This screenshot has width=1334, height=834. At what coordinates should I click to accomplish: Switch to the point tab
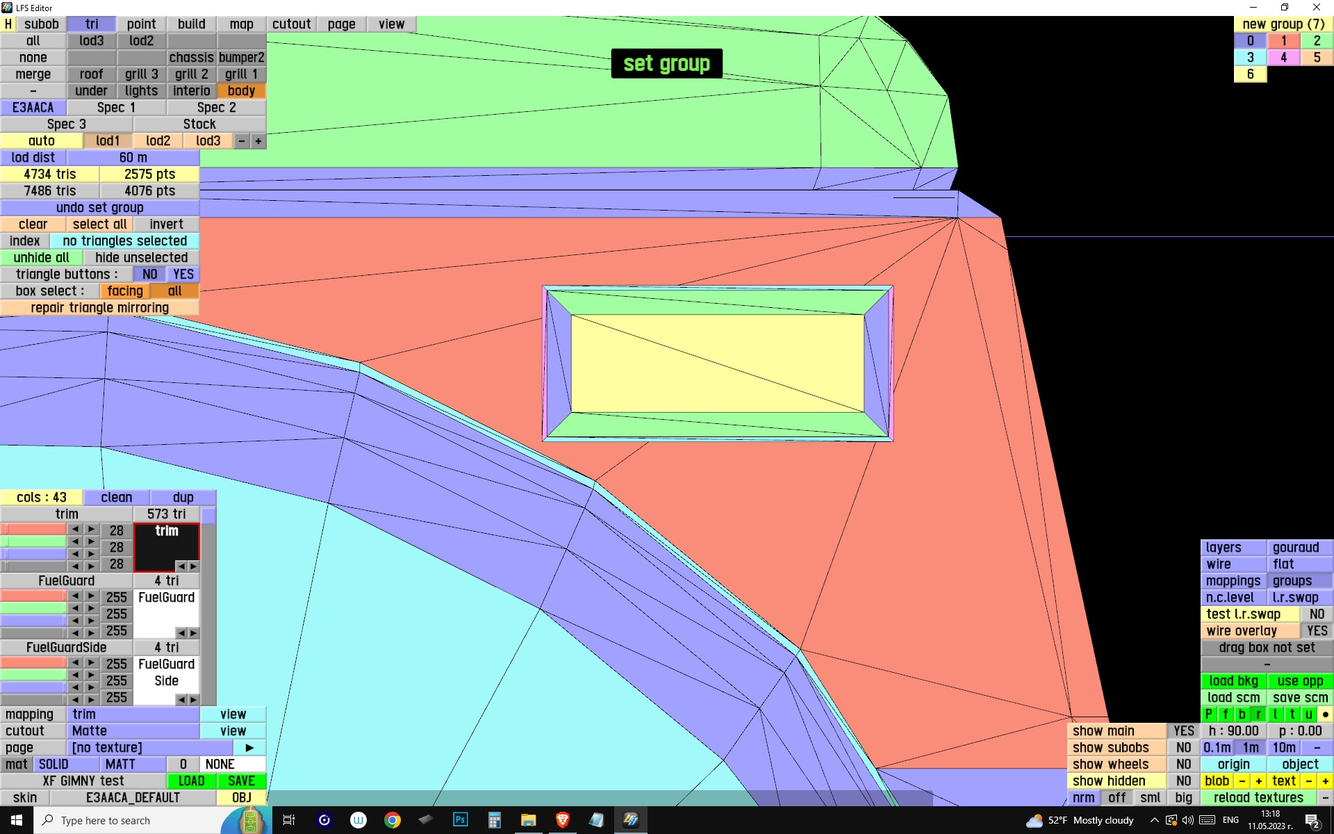tap(141, 24)
